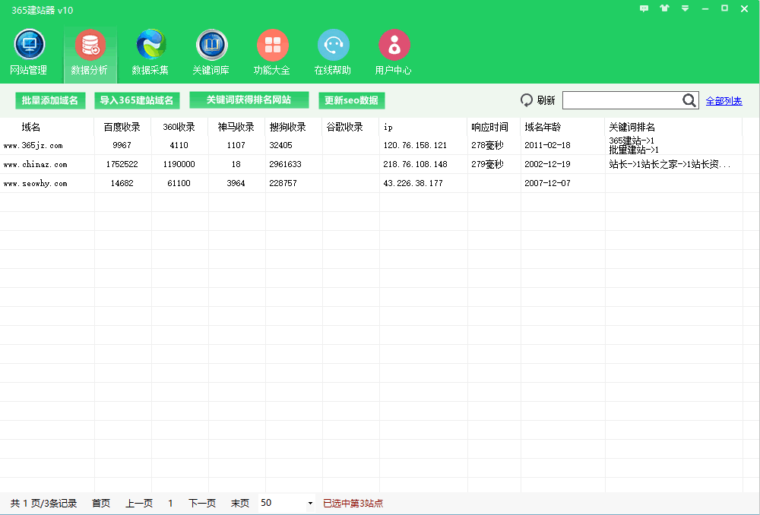Go to 上一页 previous page

click(x=139, y=504)
